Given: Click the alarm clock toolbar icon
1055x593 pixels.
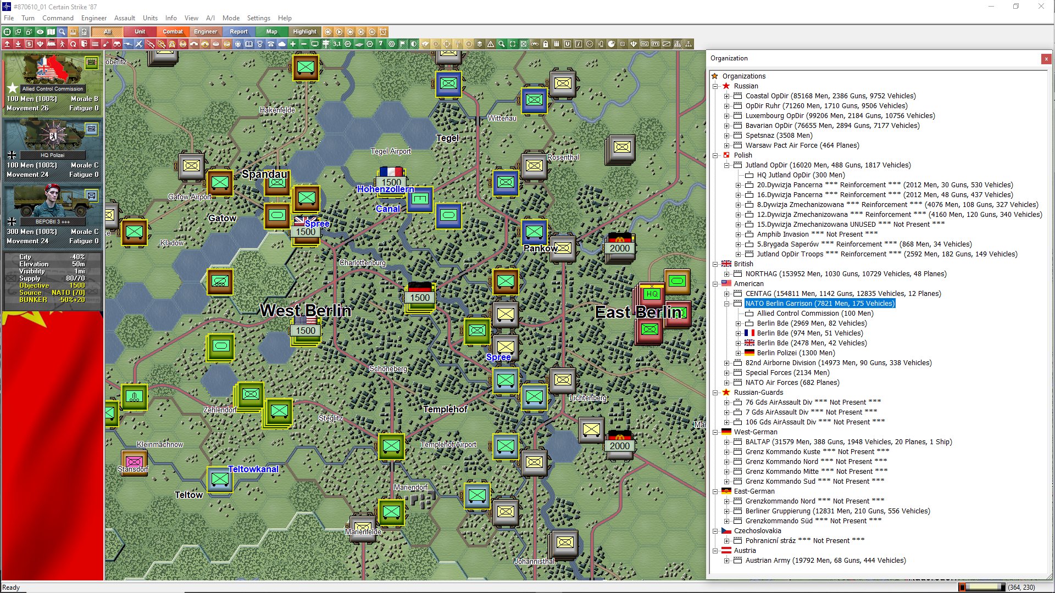Looking at the screenshot, I should (x=383, y=32).
